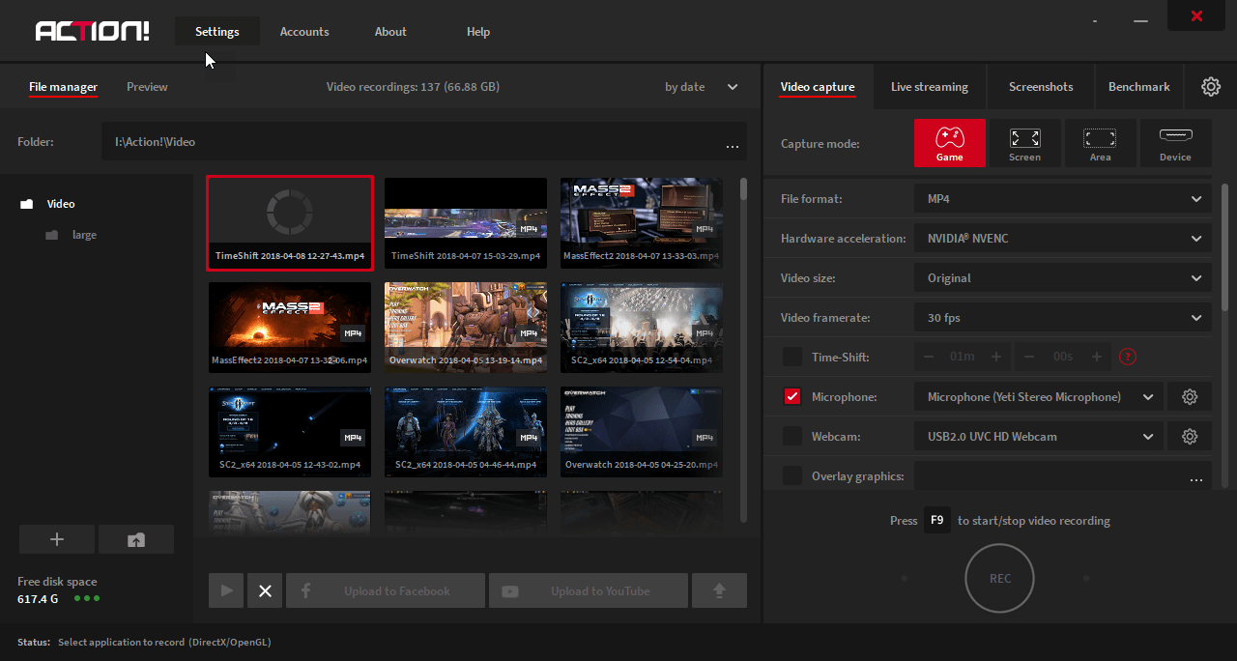The width and height of the screenshot is (1237, 661).
Task: Decrease Time-Shift minutes
Action: pos(929,357)
